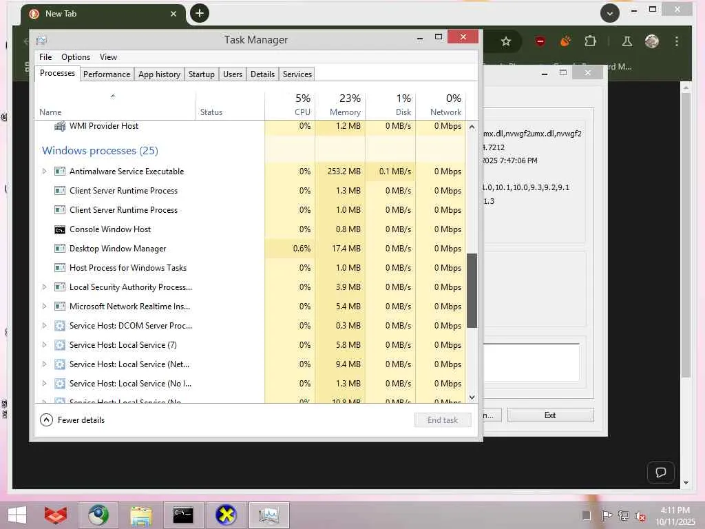Open Options menu in Task Manager

click(76, 57)
